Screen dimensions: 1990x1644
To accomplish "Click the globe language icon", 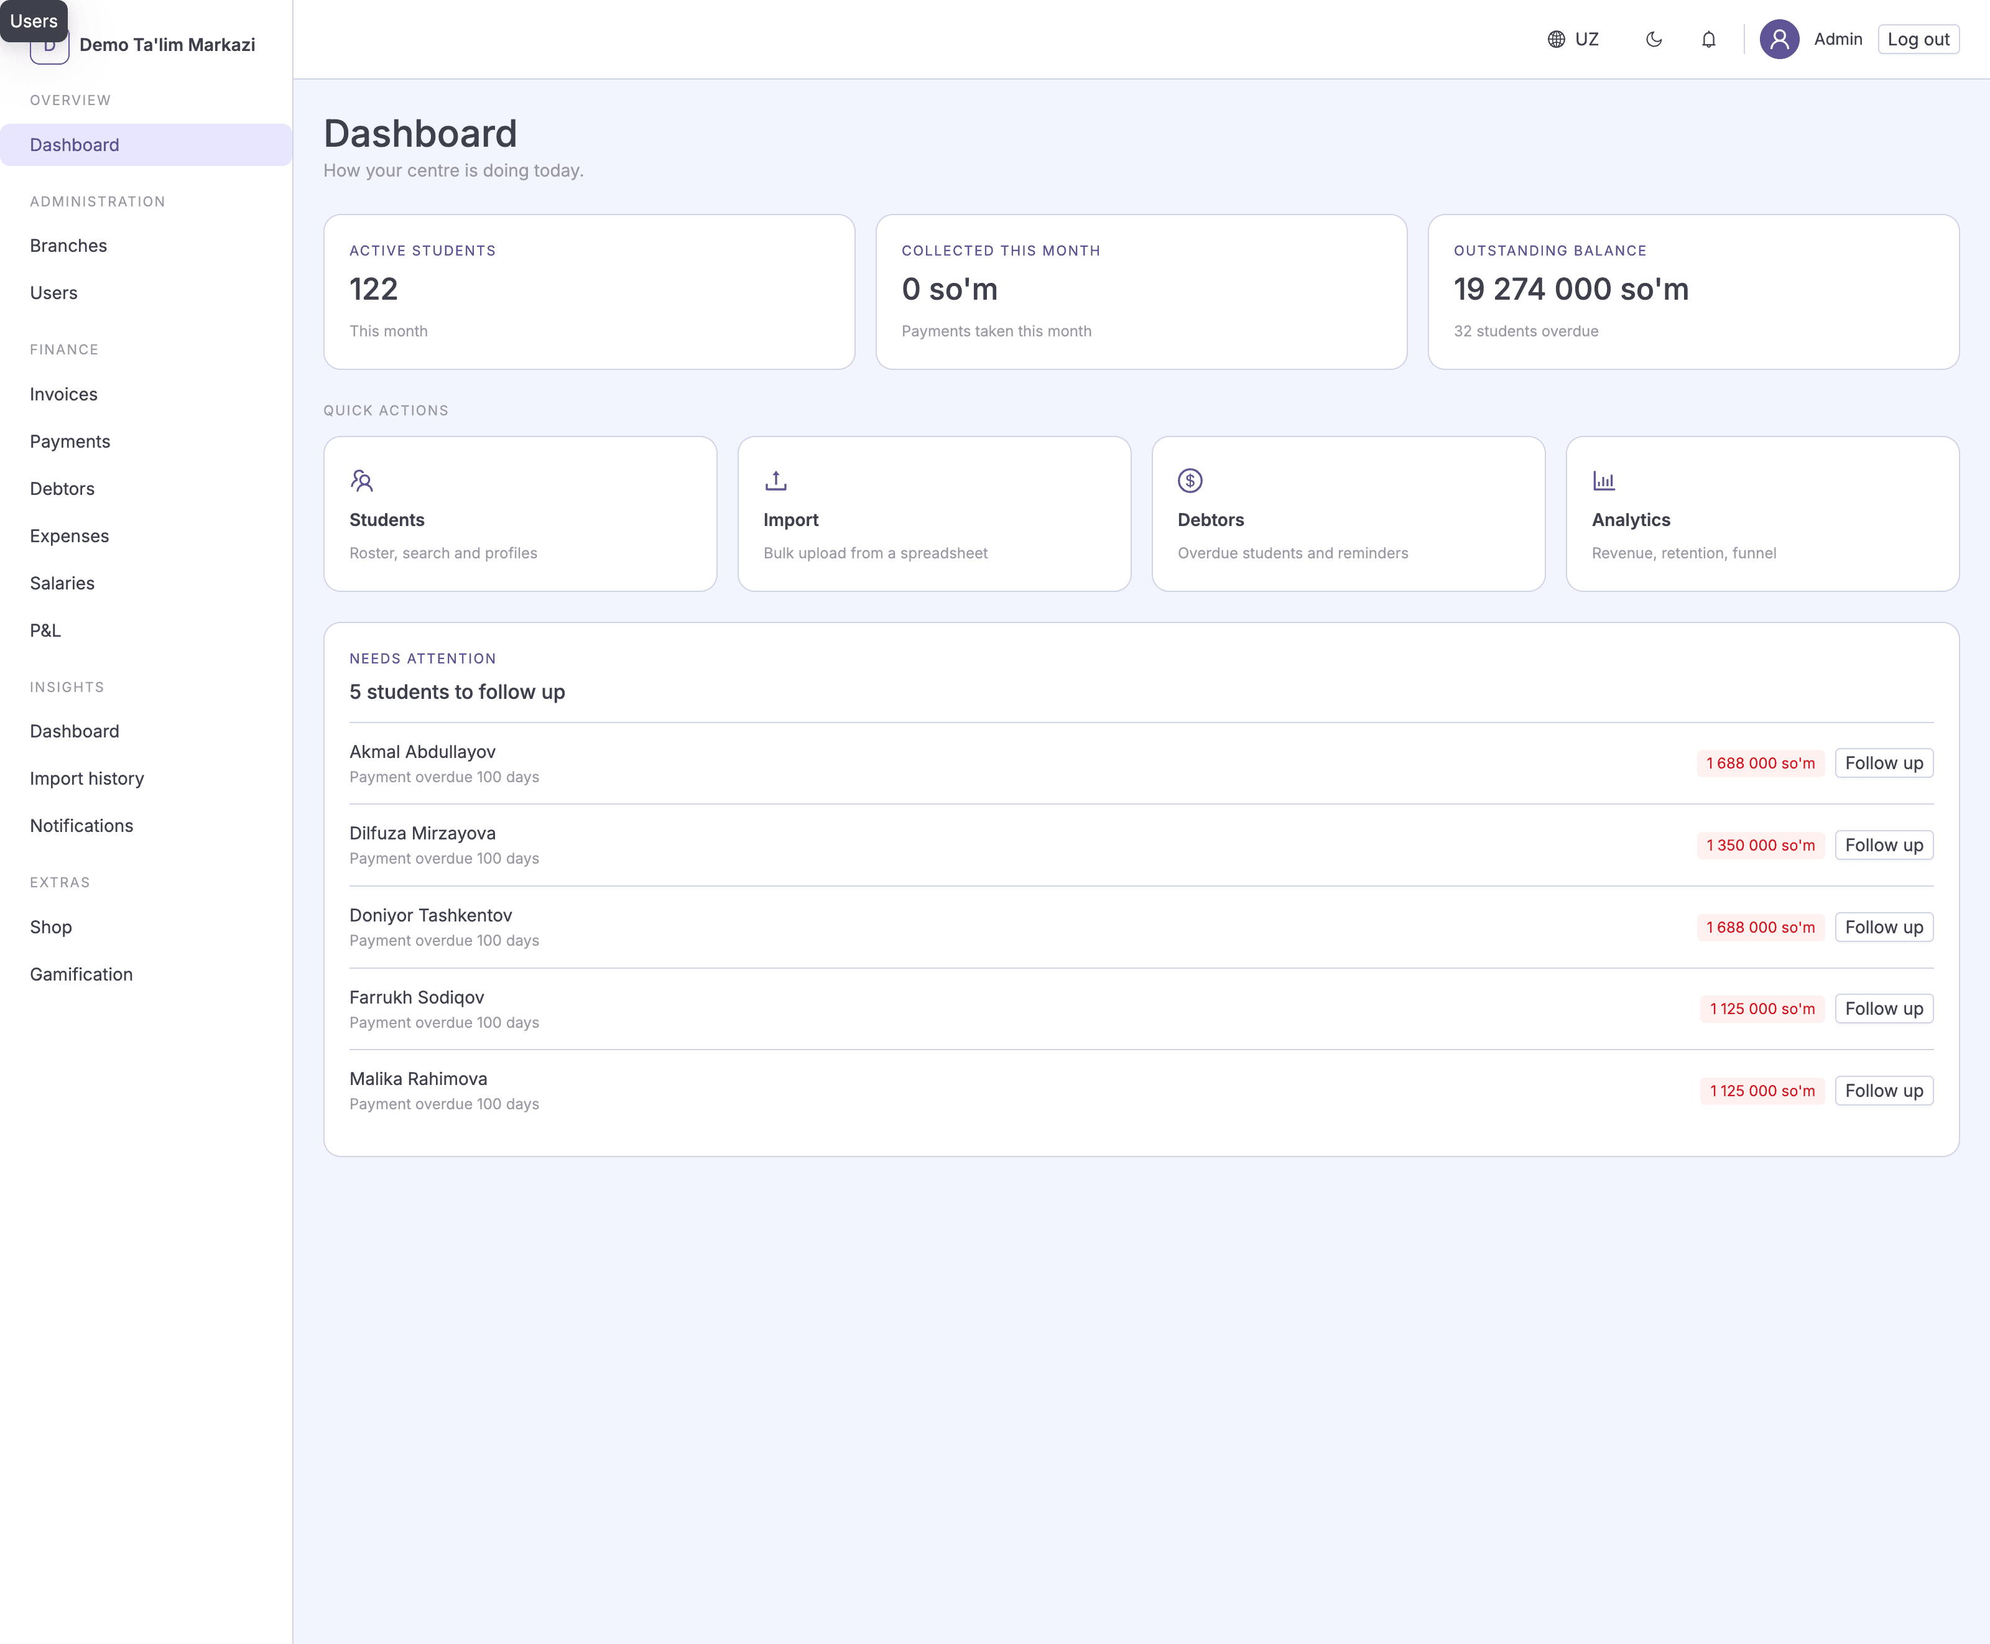I will pyautogui.click(x=1556, y=39).
